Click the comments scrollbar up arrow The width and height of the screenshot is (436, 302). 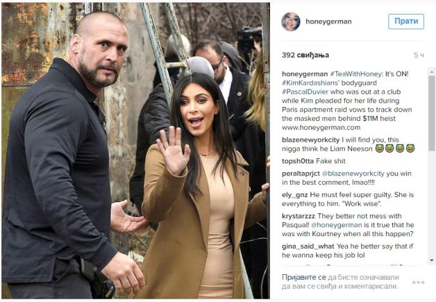point(432,72)
